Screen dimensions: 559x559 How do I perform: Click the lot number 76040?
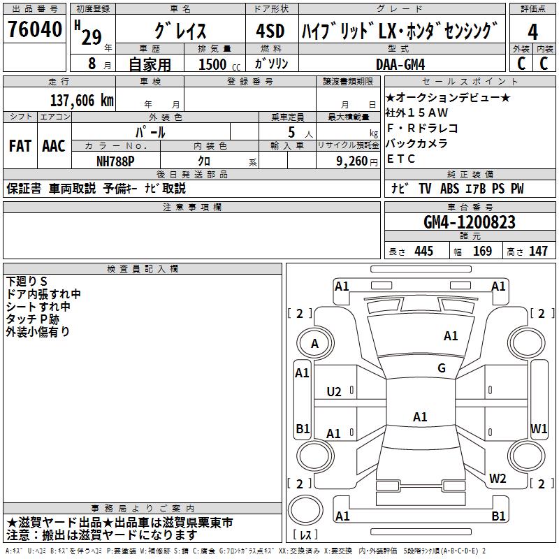point(34,29)
